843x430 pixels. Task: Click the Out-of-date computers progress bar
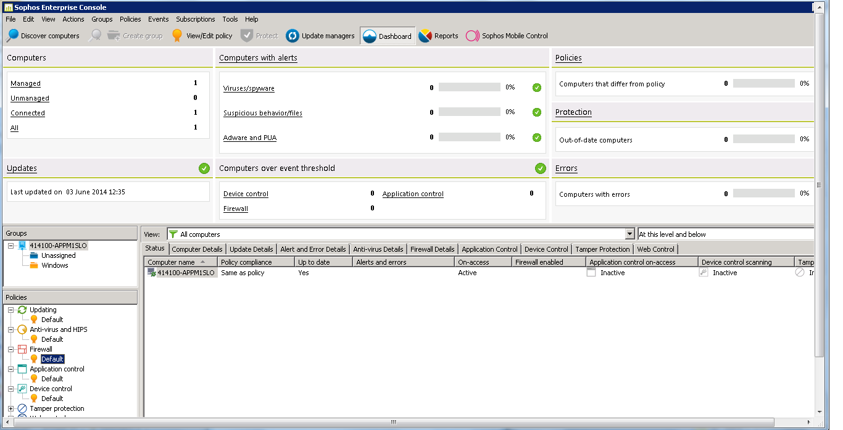[x=764, y=139]
